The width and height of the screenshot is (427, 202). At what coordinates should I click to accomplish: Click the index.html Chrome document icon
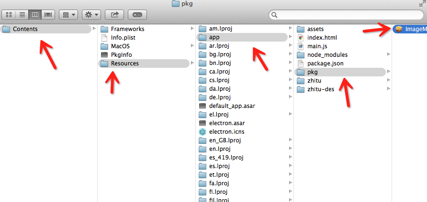(x=300, y=37)
